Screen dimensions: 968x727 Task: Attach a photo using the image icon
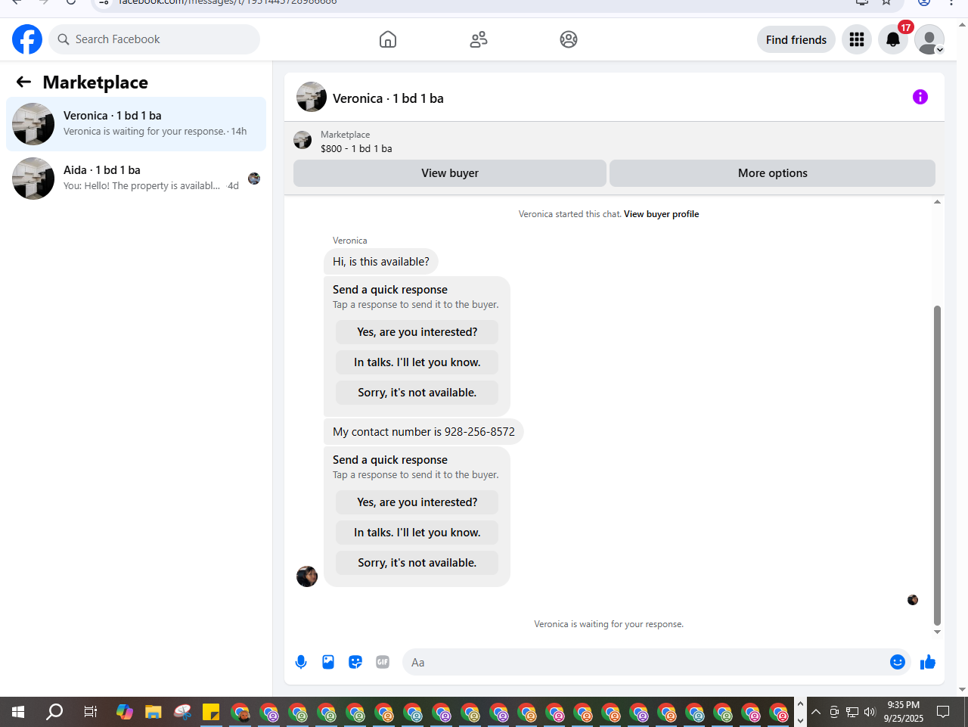328,662
